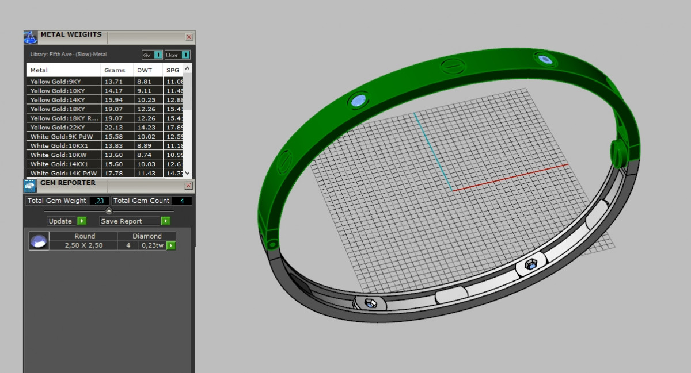Click green arrow next to 0,23tw

[171, 245]
